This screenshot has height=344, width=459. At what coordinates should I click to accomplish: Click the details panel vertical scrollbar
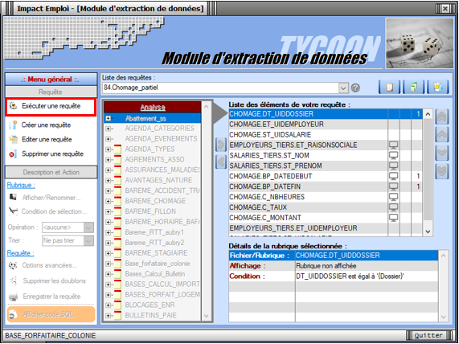(x=443, y=286)
